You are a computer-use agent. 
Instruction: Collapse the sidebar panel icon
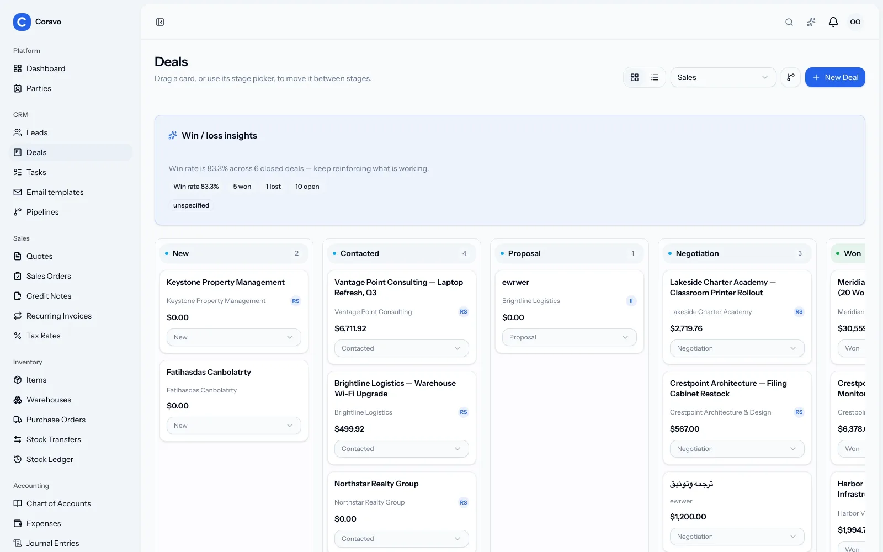point(160,22)
